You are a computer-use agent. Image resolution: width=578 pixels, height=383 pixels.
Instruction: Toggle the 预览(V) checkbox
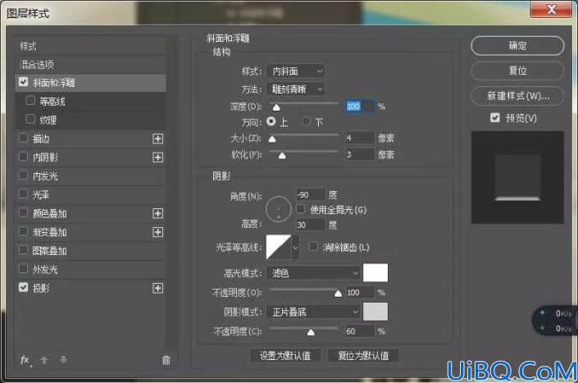point(495,117)
